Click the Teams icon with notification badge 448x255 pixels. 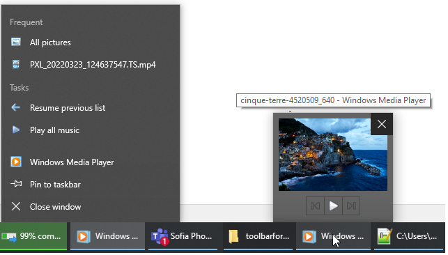point(160,237)
